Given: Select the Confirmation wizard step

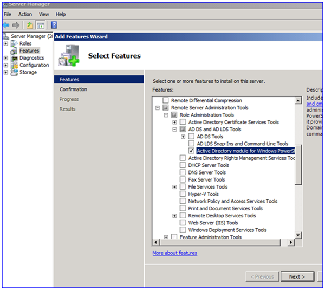Looking at the screenshot, I should [x=73, y=89].
